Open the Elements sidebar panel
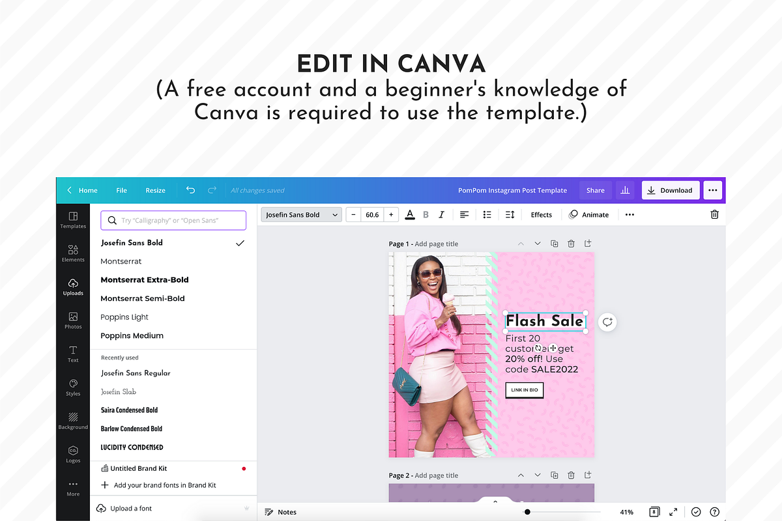The height and width of the screenshot is (521, 782). (x=73, y=253)
